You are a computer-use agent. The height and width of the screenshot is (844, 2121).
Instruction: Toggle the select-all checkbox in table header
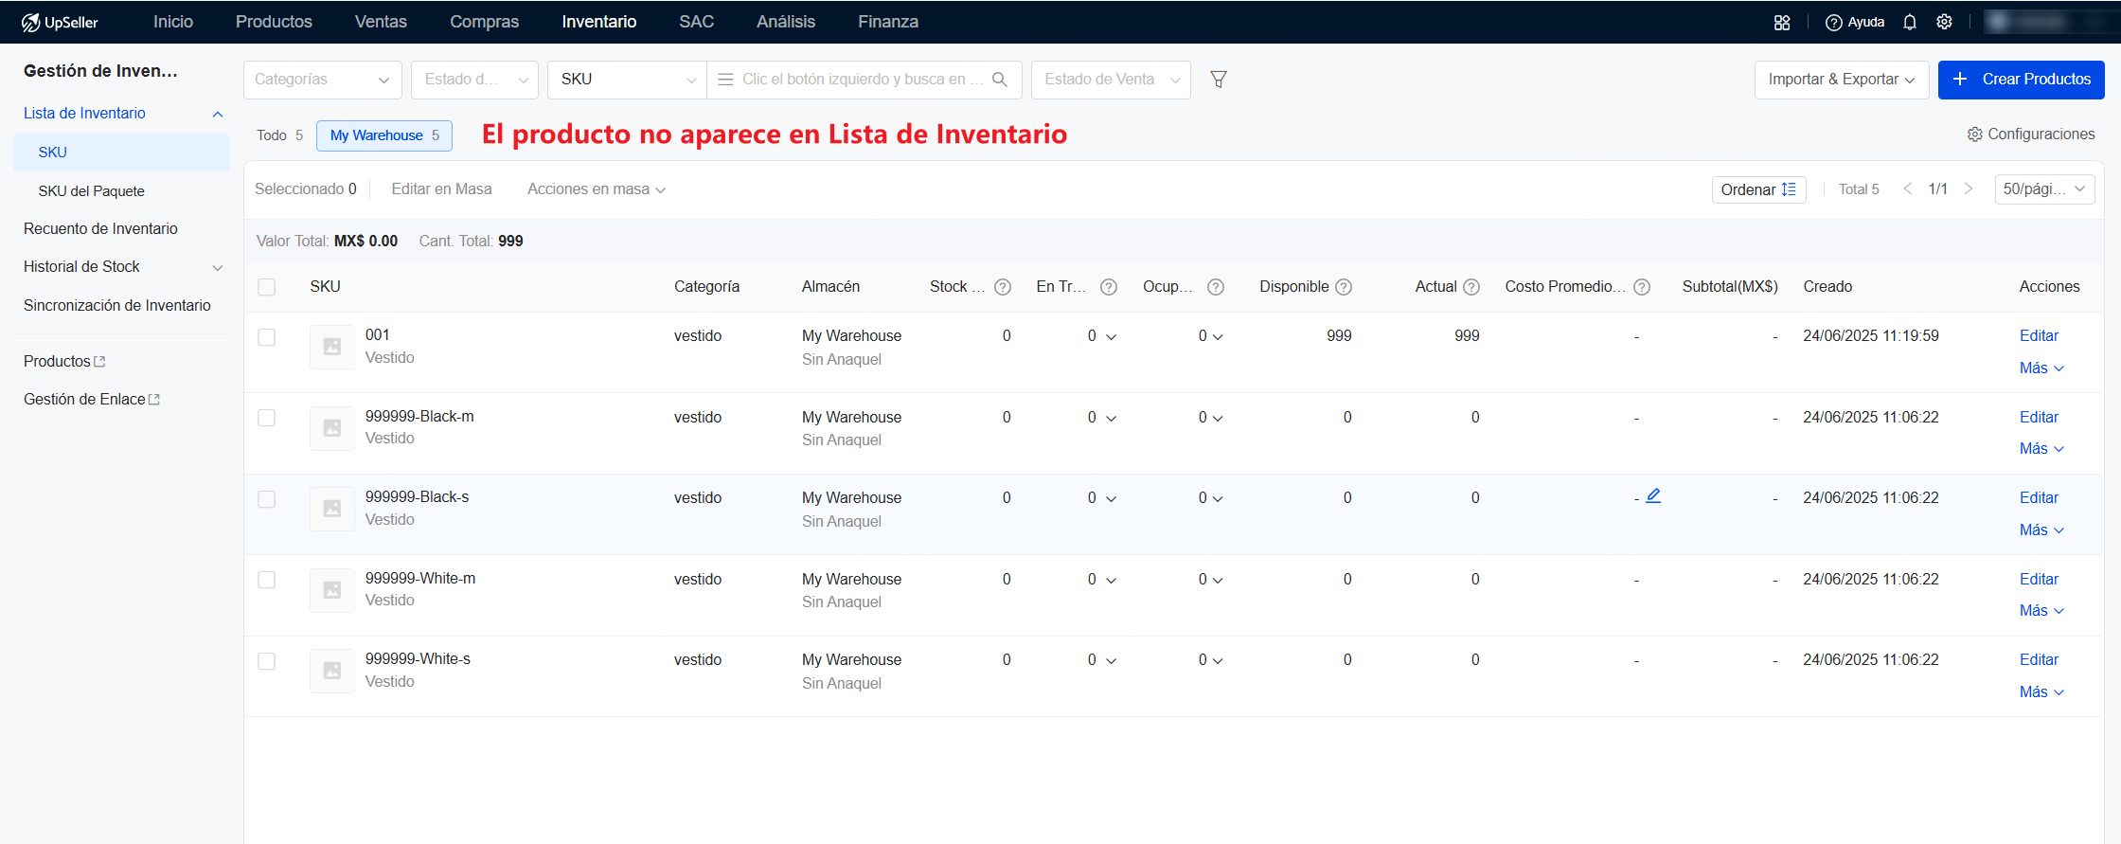[x=267, y=287]
